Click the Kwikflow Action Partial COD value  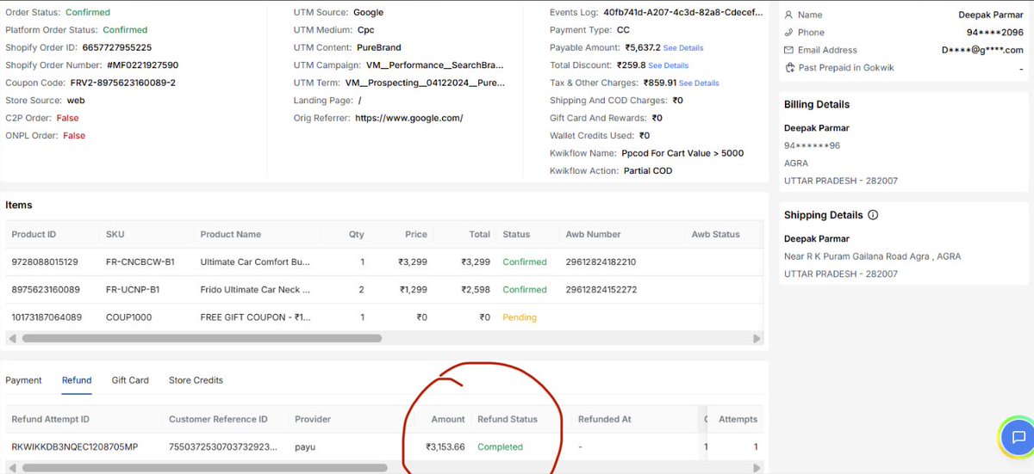point(647,171)
